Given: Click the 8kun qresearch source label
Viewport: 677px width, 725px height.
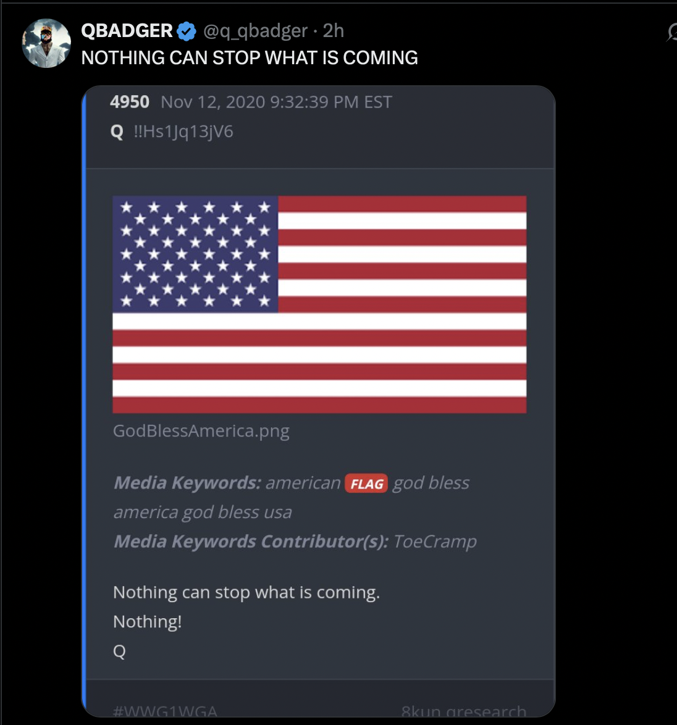Looking at the screenshot, I should 464,711.
